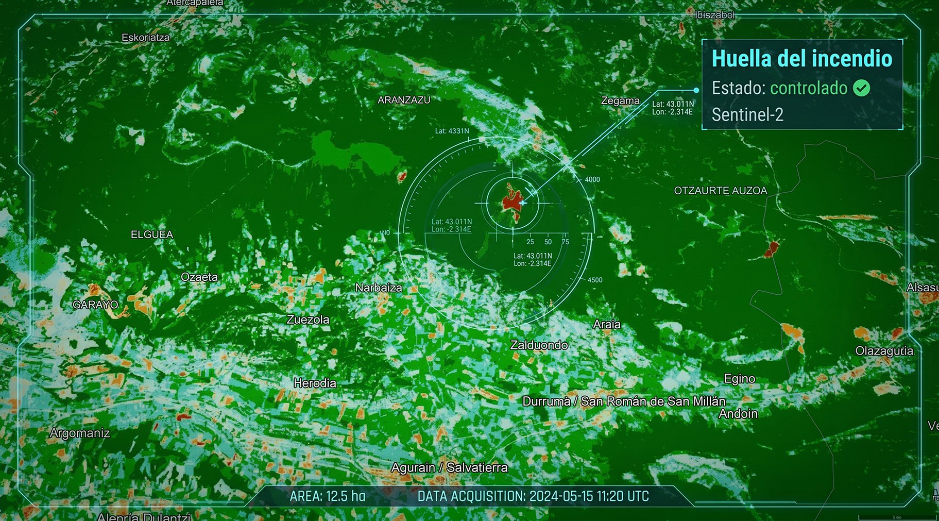Click the Sentinel-2 source label
The image size is (939, 521).
pyautogui.click(x=747, y=114)
